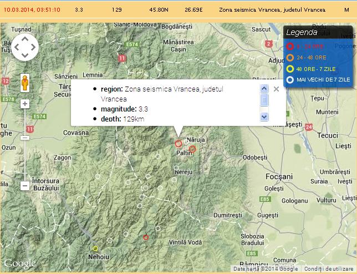Viewport: 357px width, 274px height.
Task: Zoom out with the minus button
Action: (25, 186)
